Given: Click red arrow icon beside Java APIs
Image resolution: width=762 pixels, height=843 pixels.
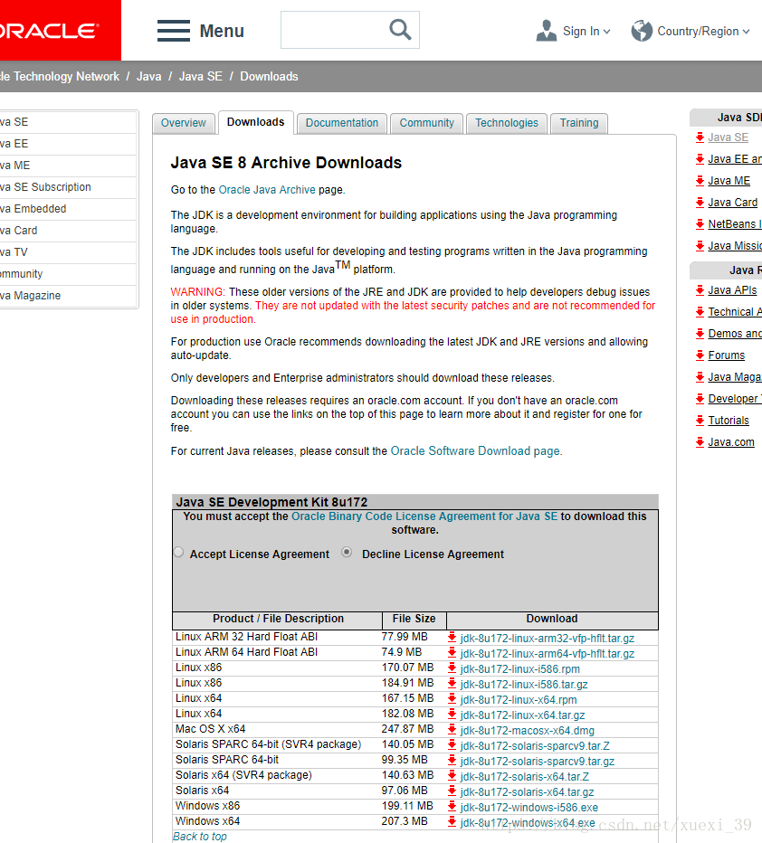Looking at the screenshot, I should (x=700, y=290).
